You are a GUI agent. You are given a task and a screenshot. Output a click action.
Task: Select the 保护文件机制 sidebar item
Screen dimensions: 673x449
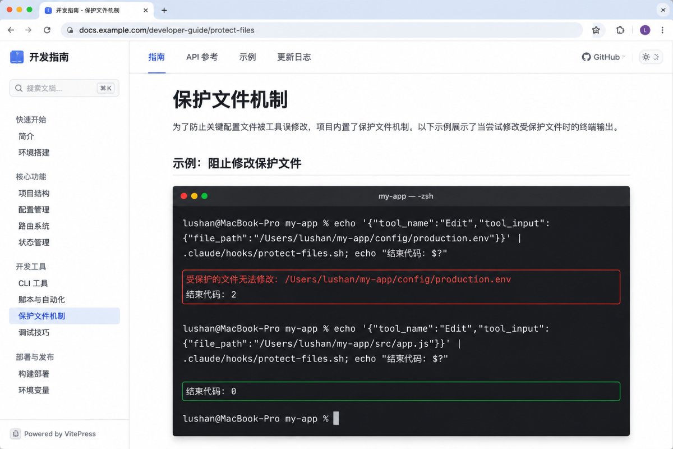tap(64, 316)
